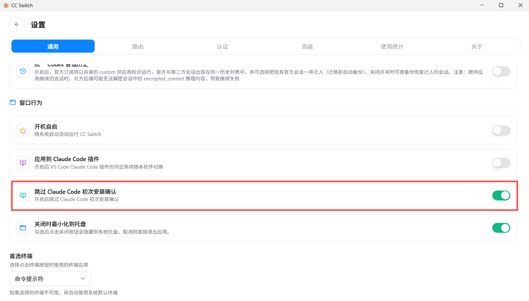Select the 通用 tab
The image size is (529, 301).
[53, 46]
